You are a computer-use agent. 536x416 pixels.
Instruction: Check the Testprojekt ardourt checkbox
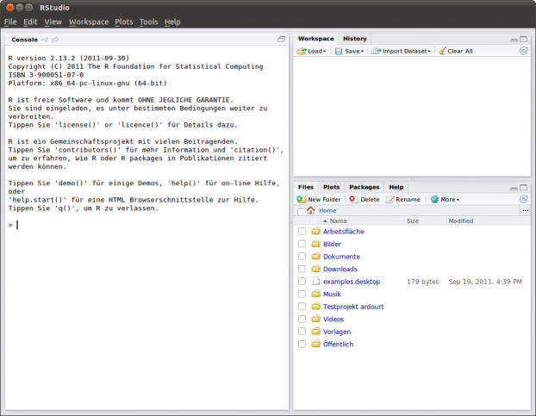click(x=302, y=307)
